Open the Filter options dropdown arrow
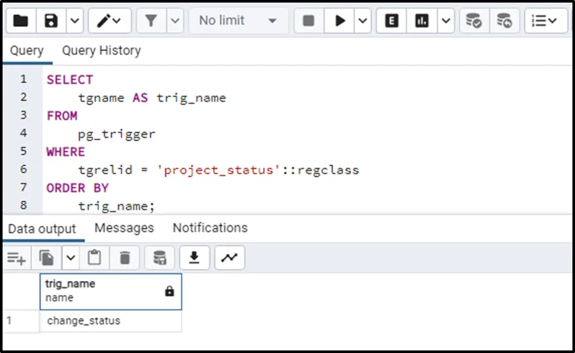Viewport: 575px width, 353px height. pos(175,21)
